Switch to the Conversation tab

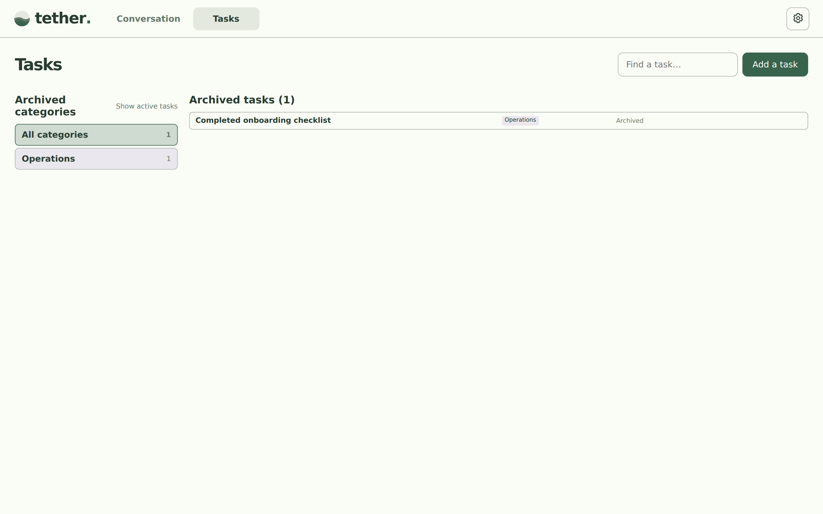click(x=148, y=19)
